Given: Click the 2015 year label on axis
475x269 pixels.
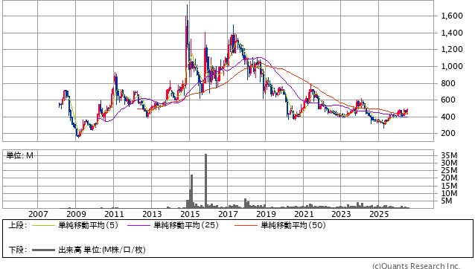Looking at the screenshot, I should (190, 214).
